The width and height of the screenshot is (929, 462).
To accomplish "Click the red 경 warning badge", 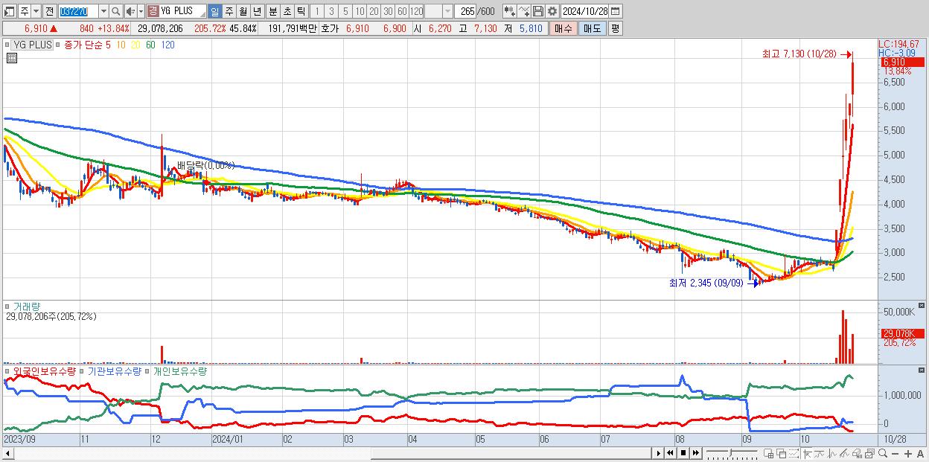I will (153, 11).
